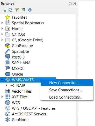Select the MSSQL label
The image size is (95, 126).
tap(18, 69)
